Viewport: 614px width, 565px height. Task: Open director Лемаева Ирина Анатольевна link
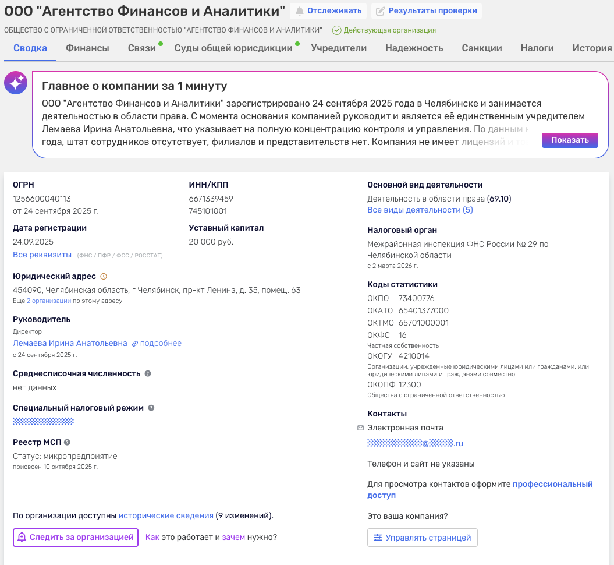(x=70, y=343)
